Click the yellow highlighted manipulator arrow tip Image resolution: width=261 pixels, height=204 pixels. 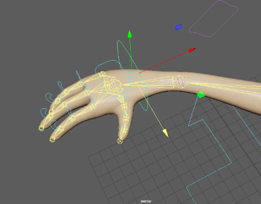pyautogui.click(x=165, y=133)
